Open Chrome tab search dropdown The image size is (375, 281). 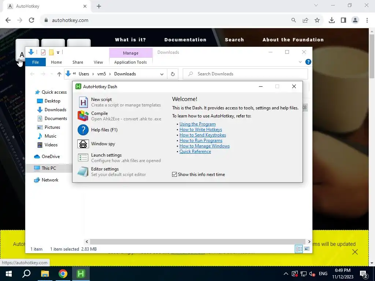(x=316, y=5)
